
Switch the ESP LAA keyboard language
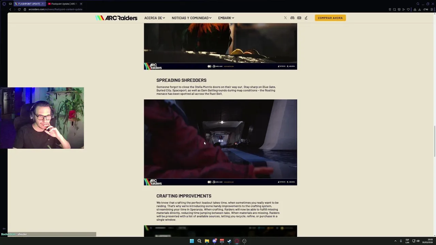coord(407,241)
